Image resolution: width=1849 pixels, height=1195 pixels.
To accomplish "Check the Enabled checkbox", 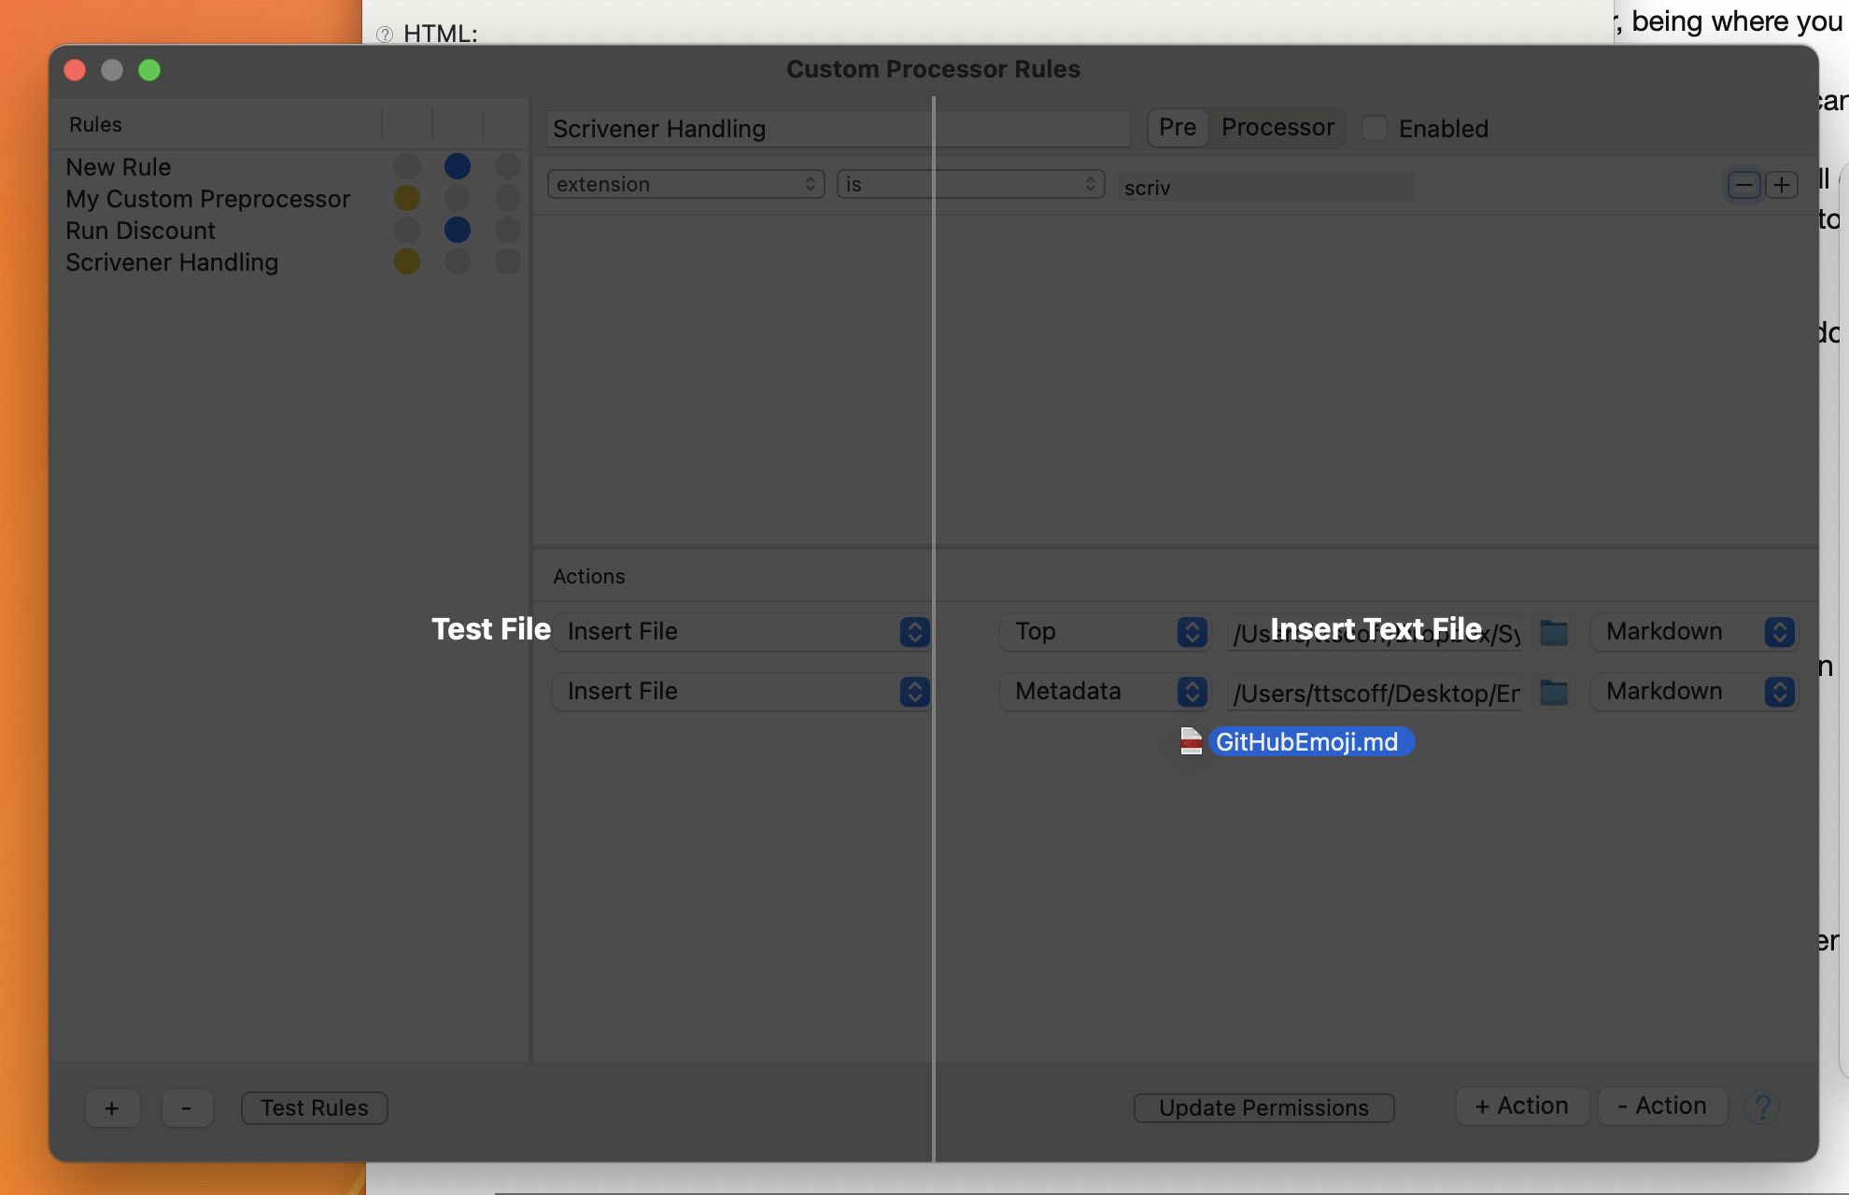I will click(1374, 128).
